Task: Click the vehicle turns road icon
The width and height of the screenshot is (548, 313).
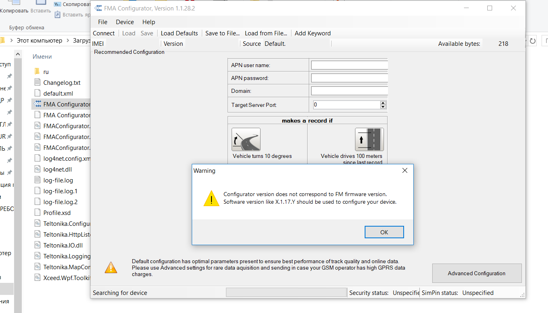Action: click(246, 139)
